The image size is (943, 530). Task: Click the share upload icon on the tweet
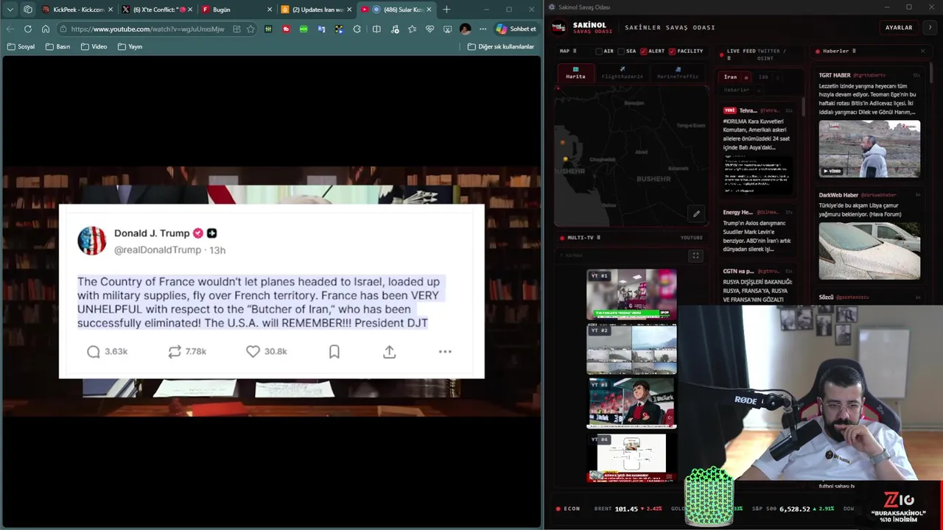390,352
